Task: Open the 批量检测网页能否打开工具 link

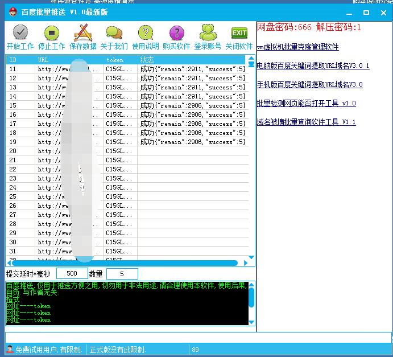Action: (306, 104)
